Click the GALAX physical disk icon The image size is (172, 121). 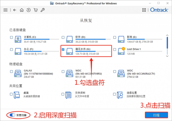pyautogui.click(x=18, y=73)
